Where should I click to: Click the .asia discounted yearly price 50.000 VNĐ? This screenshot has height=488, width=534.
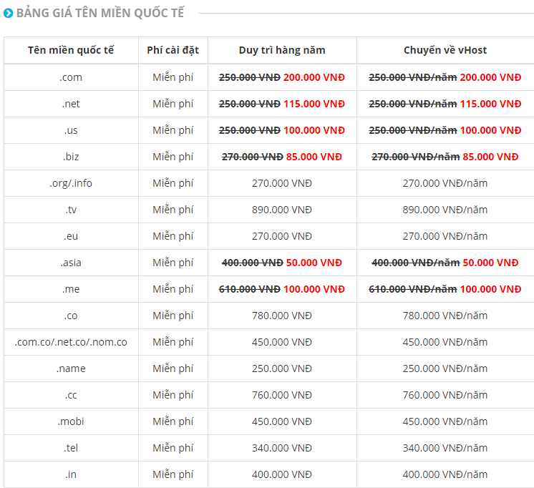314,263
